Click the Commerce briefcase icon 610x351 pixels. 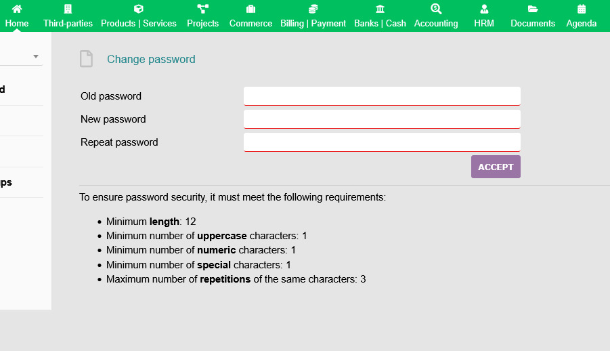(x=250, y=9)
